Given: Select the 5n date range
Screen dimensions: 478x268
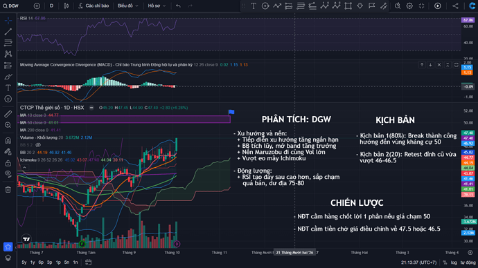Looking at the screenshot, I should [67, 262].
